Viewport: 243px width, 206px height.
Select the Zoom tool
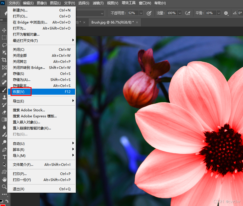4,187
